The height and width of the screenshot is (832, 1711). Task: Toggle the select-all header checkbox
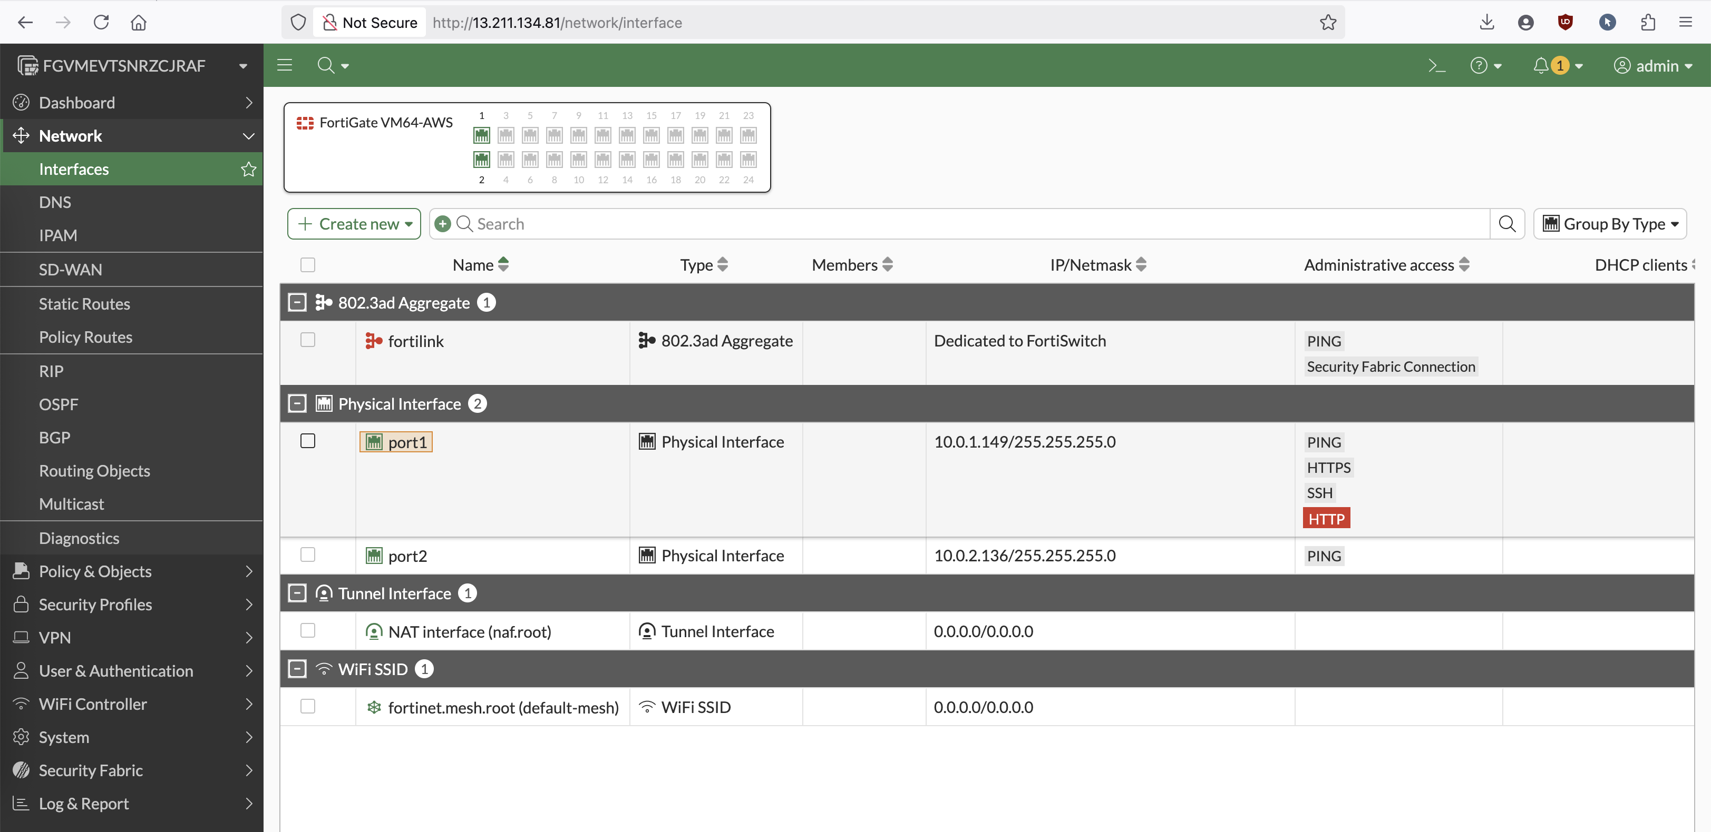pyautogui.click(x=307, y=265)
